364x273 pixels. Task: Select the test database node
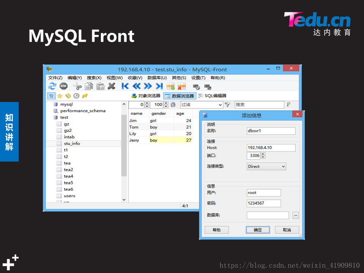pyautogui.click(x=64, y=117)
